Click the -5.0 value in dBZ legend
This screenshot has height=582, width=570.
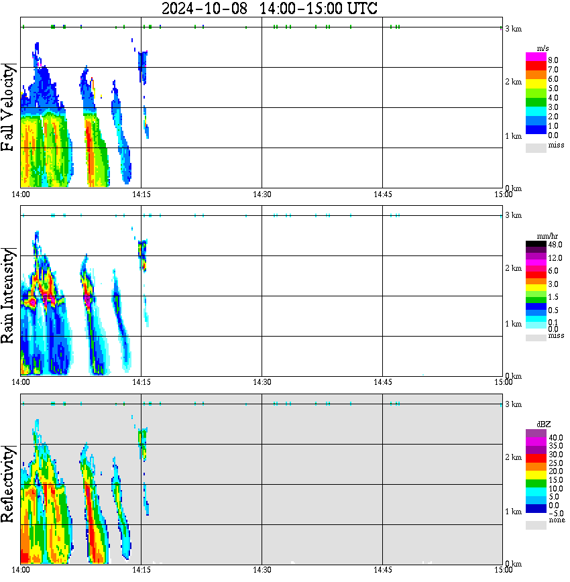click(x=556, y=514)
